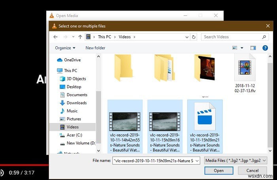Click the Open button
The image size is (277, 180).
tap(219, 171)
